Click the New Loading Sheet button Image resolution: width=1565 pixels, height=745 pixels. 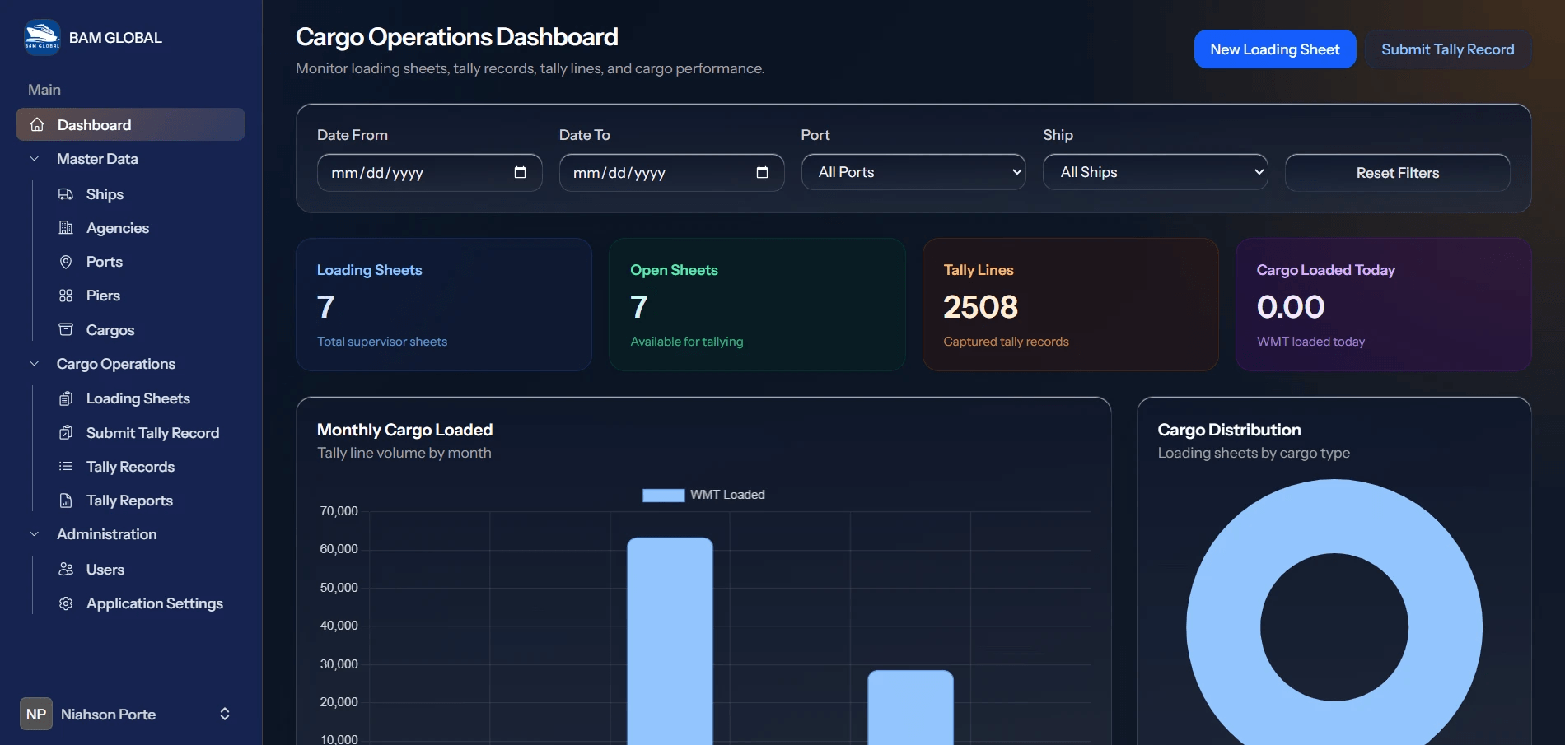(1275, 49)
